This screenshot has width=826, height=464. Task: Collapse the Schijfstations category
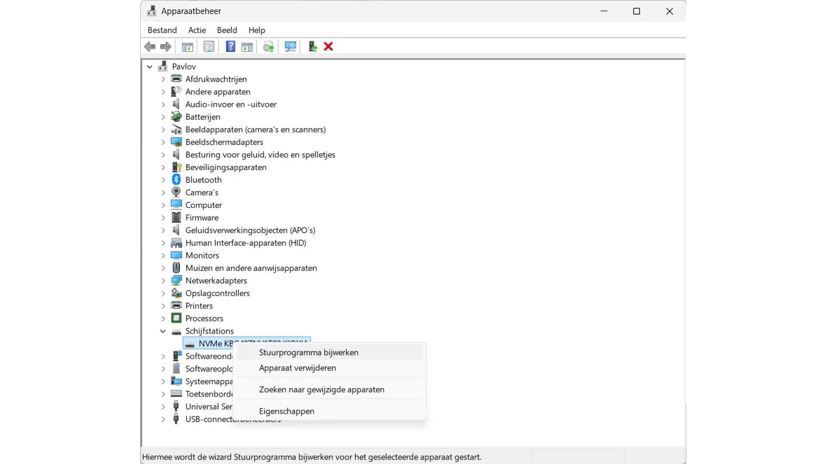point(163,331)
